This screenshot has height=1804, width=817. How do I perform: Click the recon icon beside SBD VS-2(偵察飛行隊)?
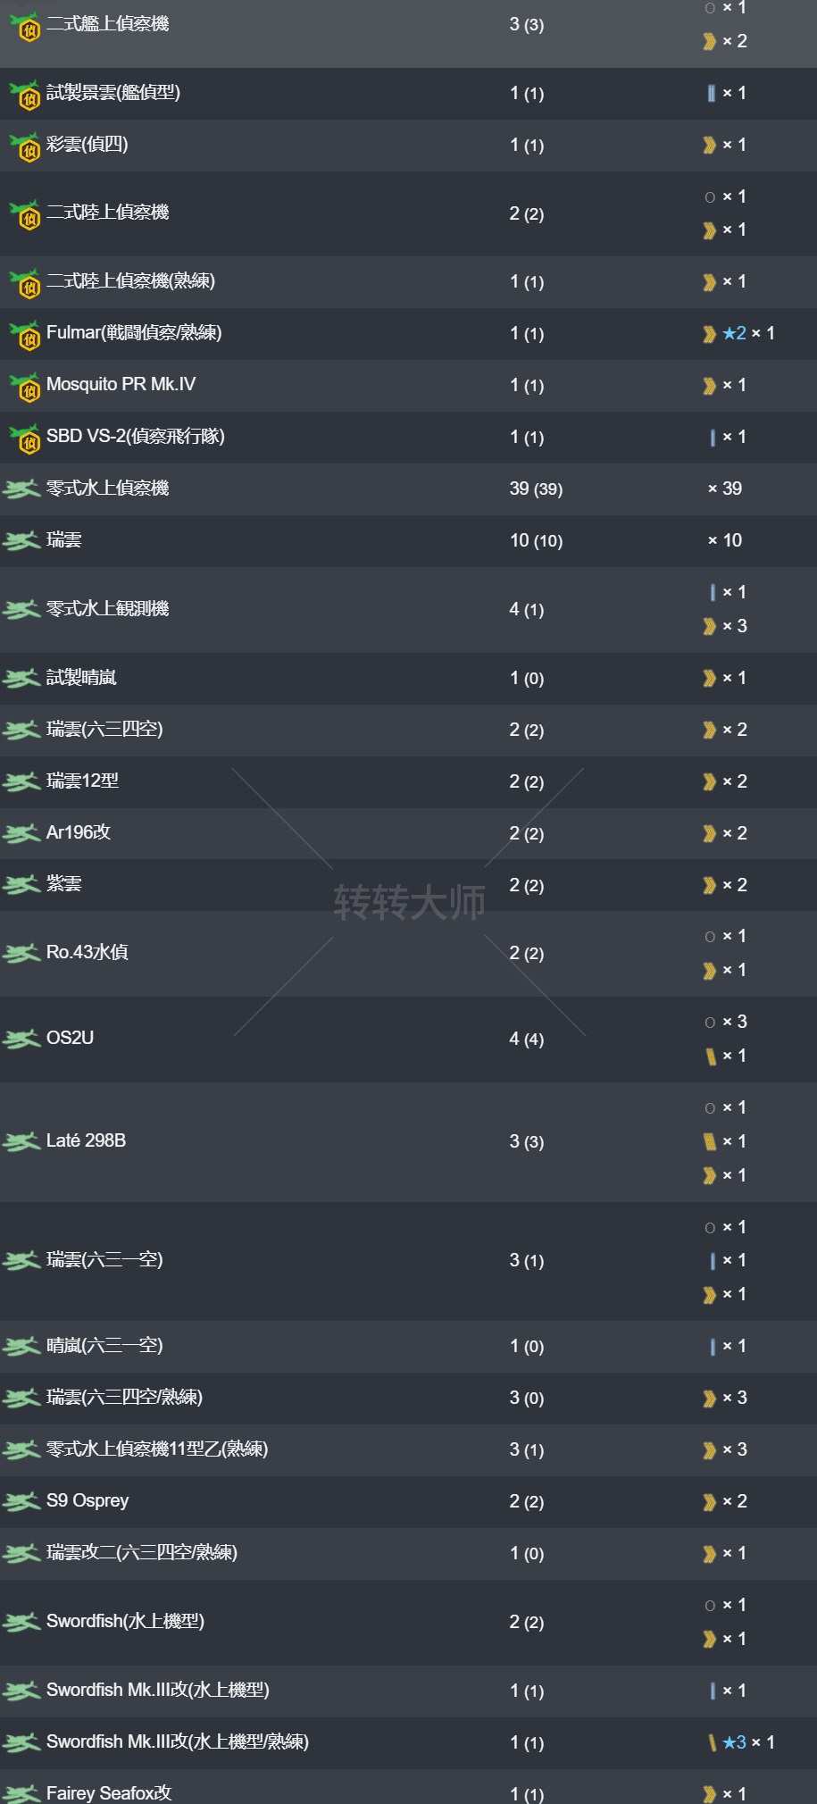(24, 438)
